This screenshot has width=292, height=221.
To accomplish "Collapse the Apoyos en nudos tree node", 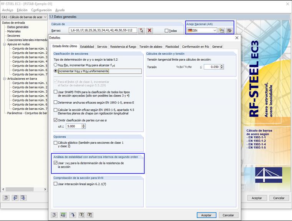I will point(5,44).
